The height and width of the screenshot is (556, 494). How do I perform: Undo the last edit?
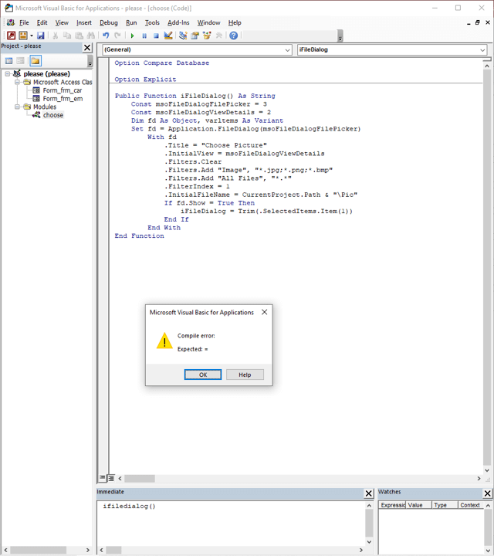pyautogui.click(x=106, y=36)
